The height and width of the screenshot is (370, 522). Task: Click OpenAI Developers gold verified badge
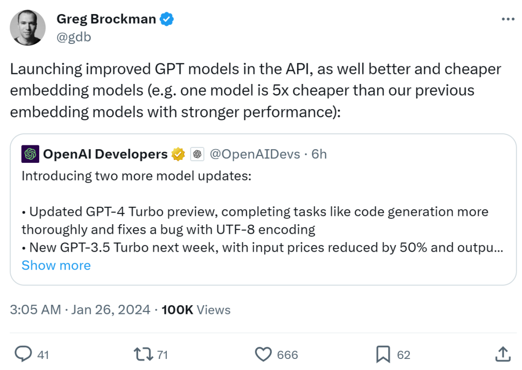pyautogui.click(x=179, y=154)
